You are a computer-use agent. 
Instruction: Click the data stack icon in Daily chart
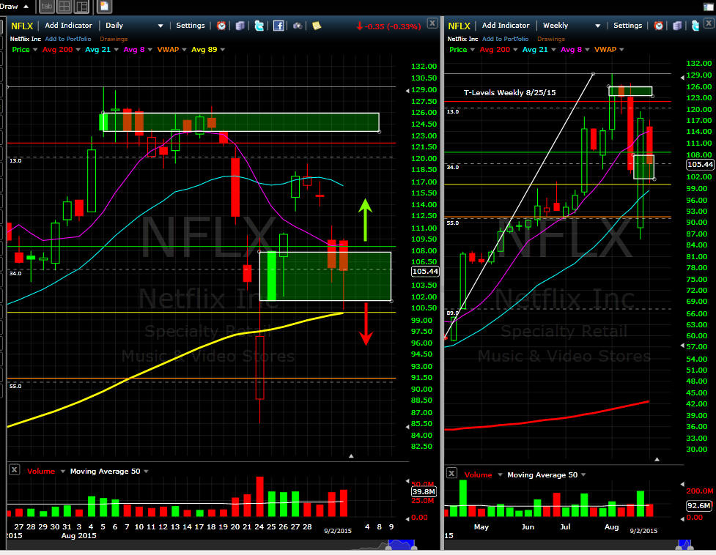click(240, 26)
